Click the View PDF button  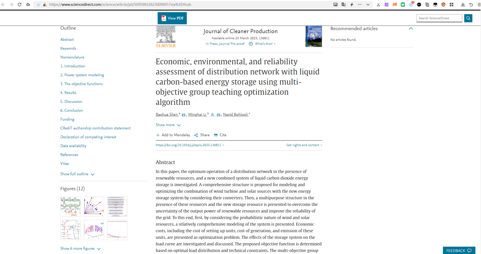172,18
